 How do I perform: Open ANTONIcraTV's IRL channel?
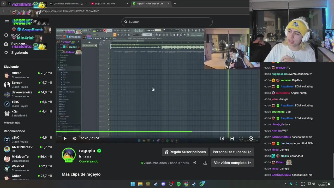tap(28, 149)
